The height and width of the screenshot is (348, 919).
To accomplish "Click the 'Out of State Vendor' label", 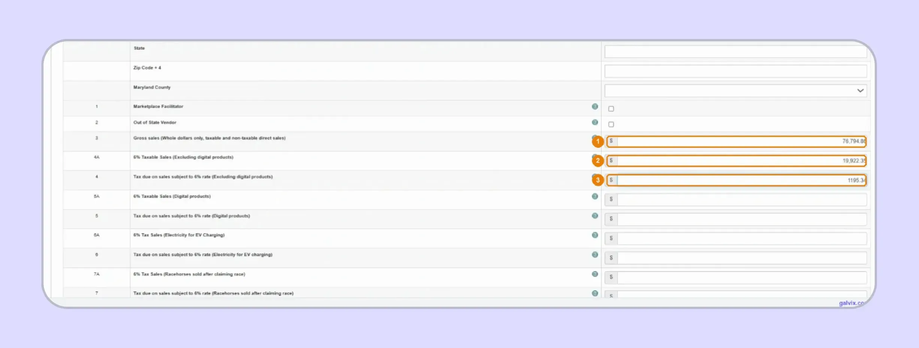I will (155, 122).
